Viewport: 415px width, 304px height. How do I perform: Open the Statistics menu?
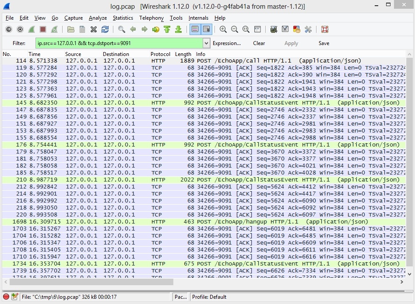tap(123, 18)
